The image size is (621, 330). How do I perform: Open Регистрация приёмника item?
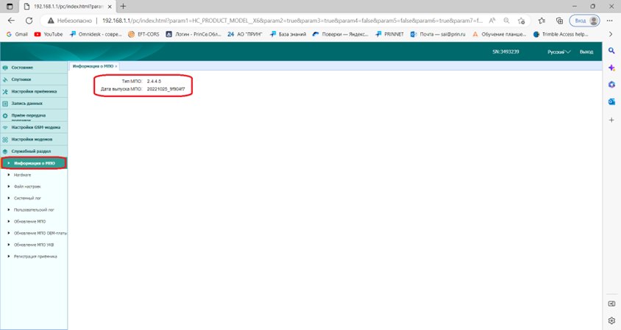point(35,257)
